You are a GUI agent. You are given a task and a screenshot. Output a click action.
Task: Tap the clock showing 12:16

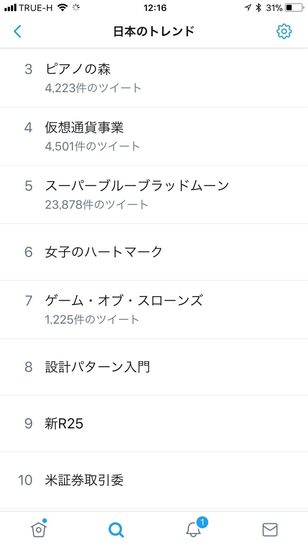[155, 8]
